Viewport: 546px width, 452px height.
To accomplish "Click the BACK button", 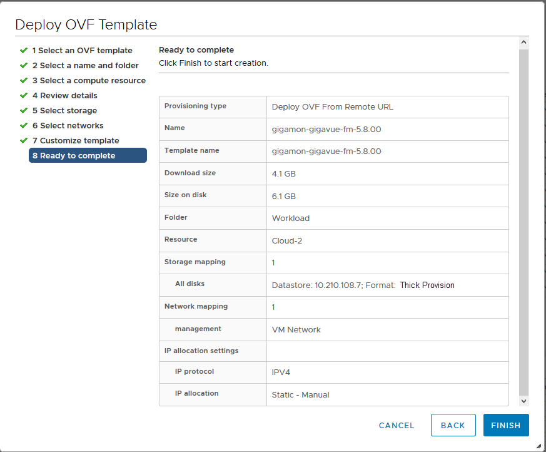I will pos(453,425).
